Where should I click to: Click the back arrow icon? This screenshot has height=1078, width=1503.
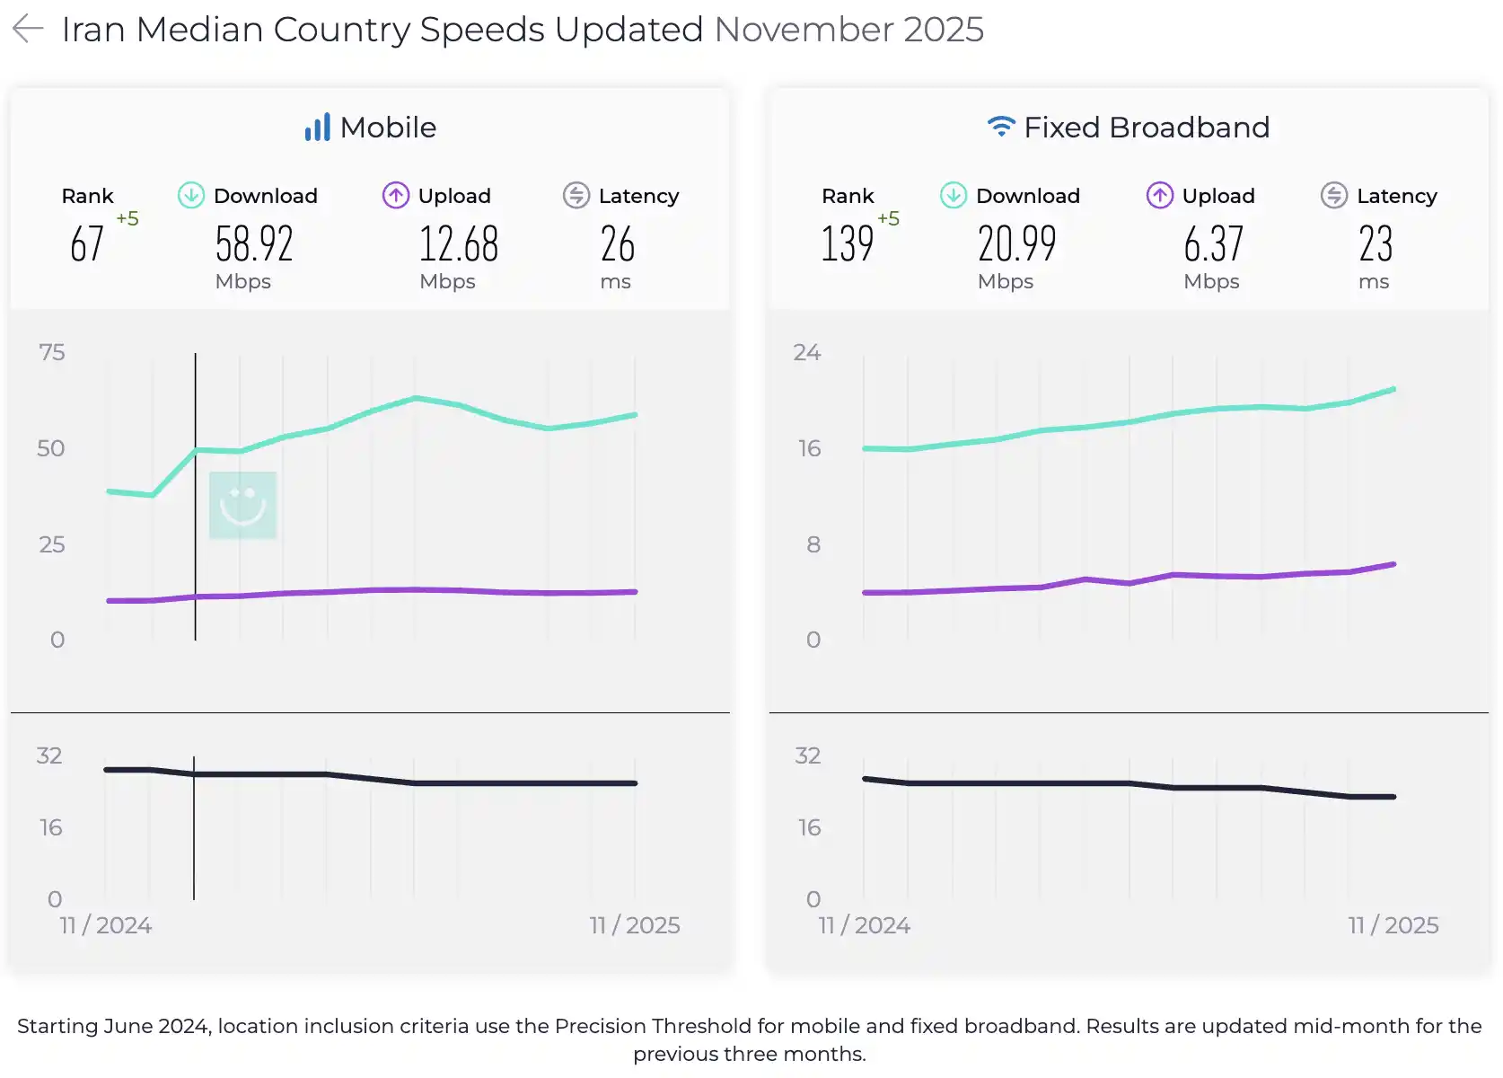[x=28, y=29]
